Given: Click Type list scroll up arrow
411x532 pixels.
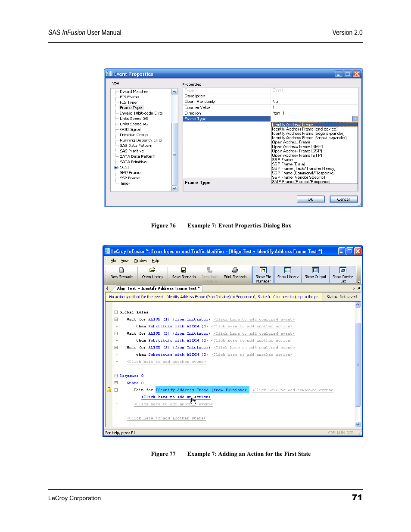Looking at the screenshot, I should pos(174,92).
